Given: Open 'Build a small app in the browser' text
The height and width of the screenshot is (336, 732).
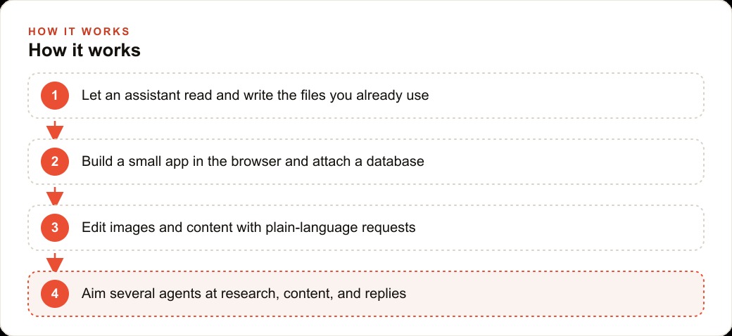Looking at the screenshot, I should pos(253,162).
